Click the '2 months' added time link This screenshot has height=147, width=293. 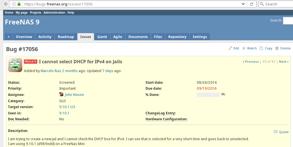[x=70, y=71]
